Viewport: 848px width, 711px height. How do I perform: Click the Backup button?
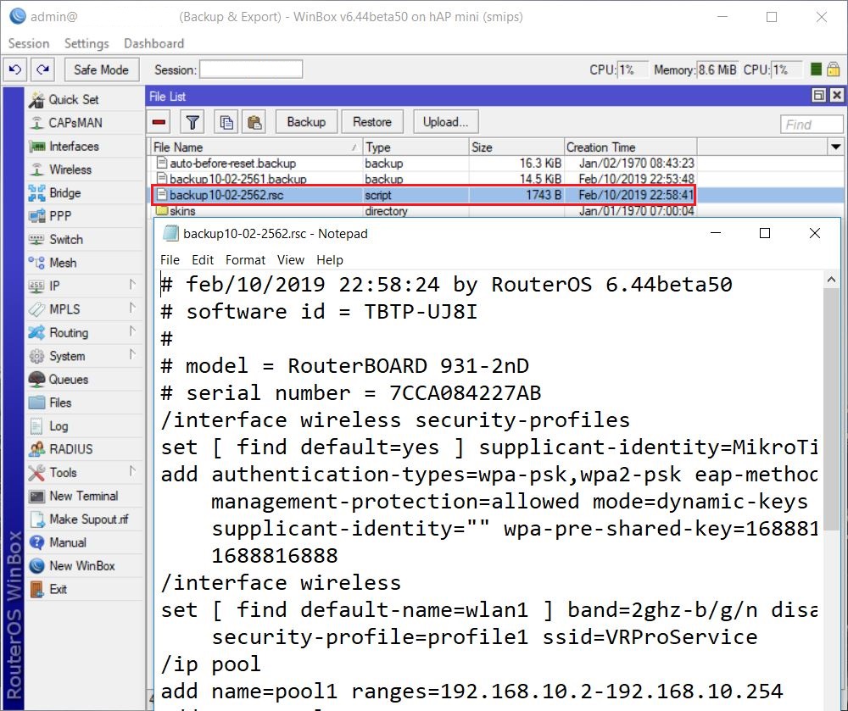305,121
